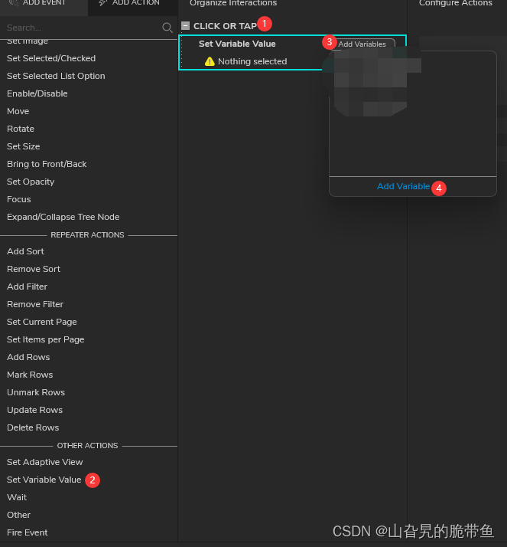Select the Set Variable Value action row
The image size is (507, 547).
[x=237, y=44]
